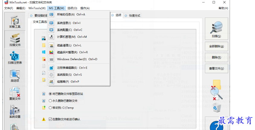Screen dimensions: 255x130
Task: Click the Windows Defender menu icon
Action: (51, 59)
